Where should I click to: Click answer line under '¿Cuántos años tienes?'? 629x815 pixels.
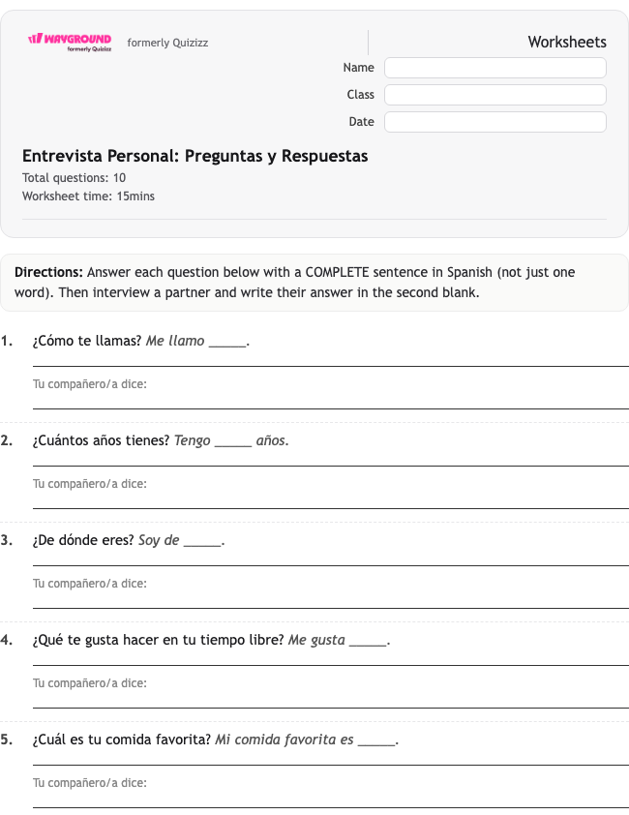point(331,461)
